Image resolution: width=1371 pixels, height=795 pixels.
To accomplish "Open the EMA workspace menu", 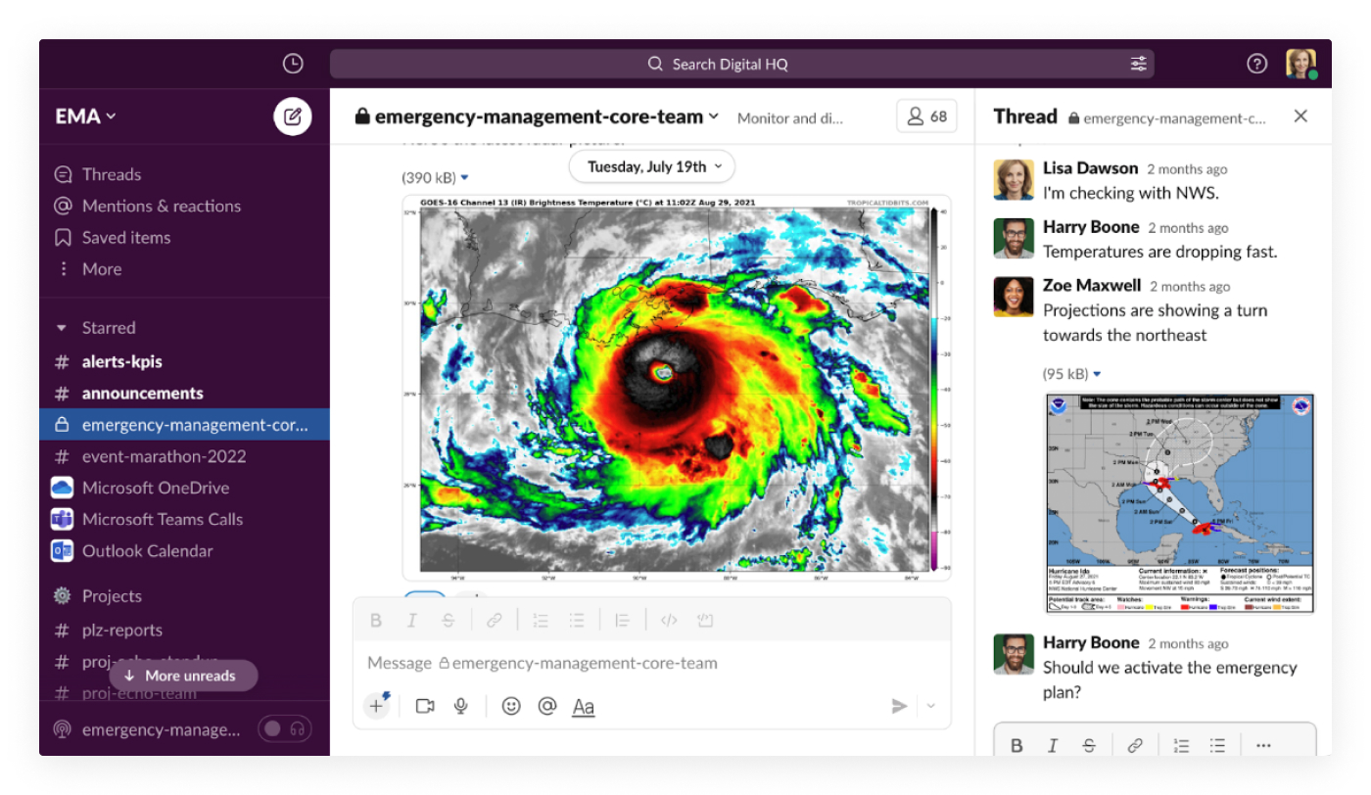I will tap(86, 117).
